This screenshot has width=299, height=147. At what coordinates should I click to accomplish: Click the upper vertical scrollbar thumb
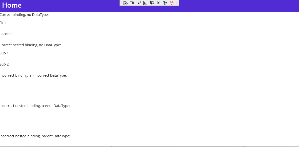(298, 86)
